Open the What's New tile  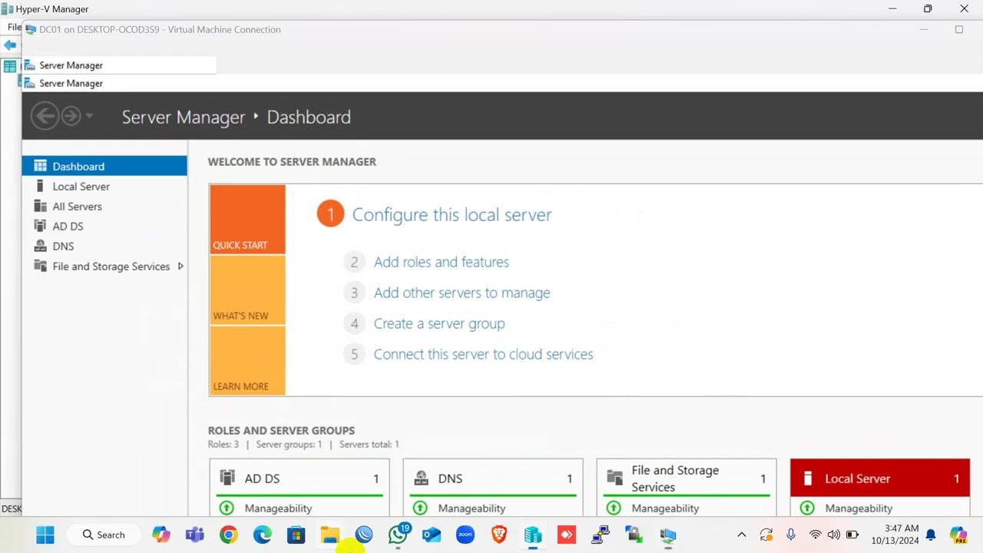click(247, 290)
